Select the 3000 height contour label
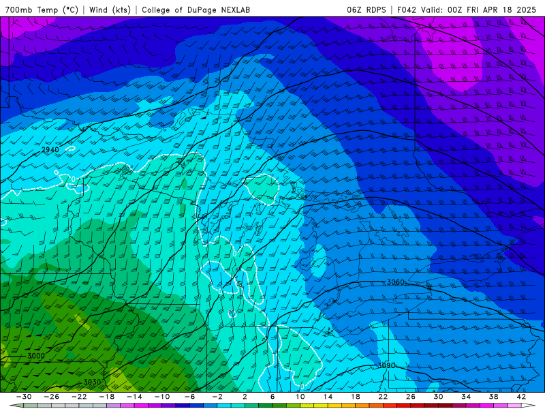This screenshot has height=409, width=545. [x=36, y=356]
